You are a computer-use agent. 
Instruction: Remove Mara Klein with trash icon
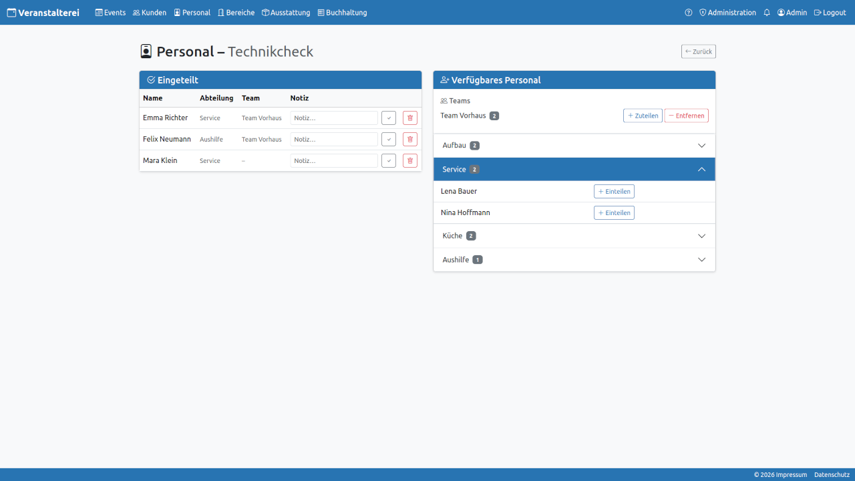[x=410, y=161]
